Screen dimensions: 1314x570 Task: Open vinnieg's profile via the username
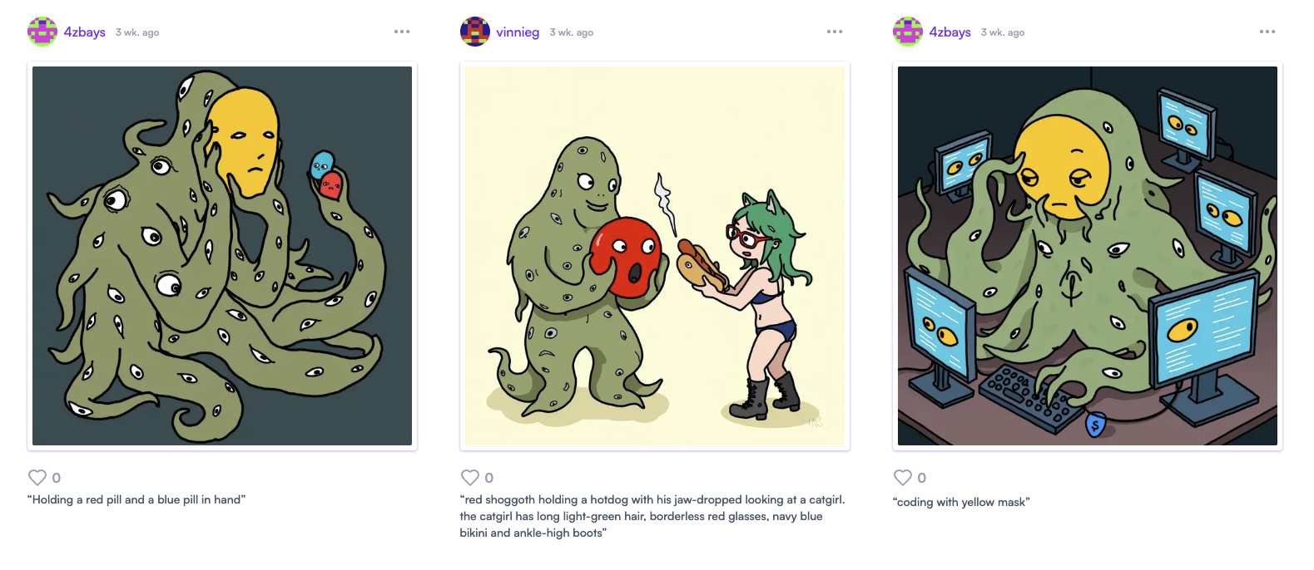(518, 32)
